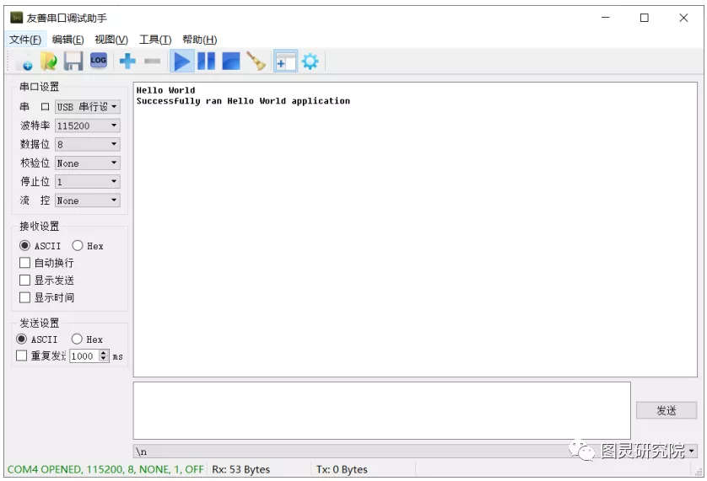The height and width of the screenshot is (481, 707).
Task: Open the \n line ending dropdown
Action: (x=415, y=451)
